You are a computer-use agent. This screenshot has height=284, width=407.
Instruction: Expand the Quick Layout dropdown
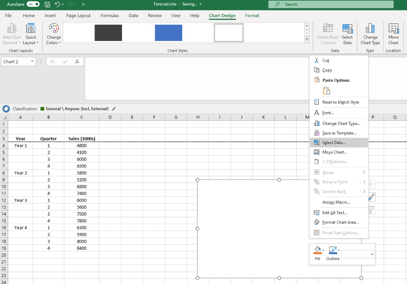31,34
